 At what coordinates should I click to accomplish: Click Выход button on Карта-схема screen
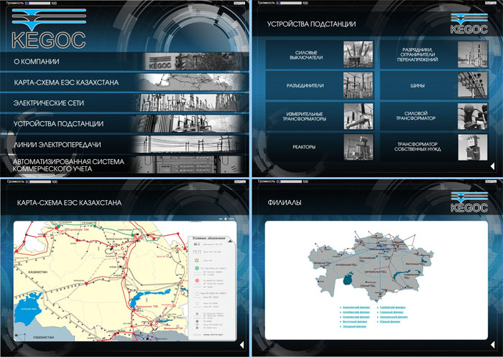tap(239, 181)
